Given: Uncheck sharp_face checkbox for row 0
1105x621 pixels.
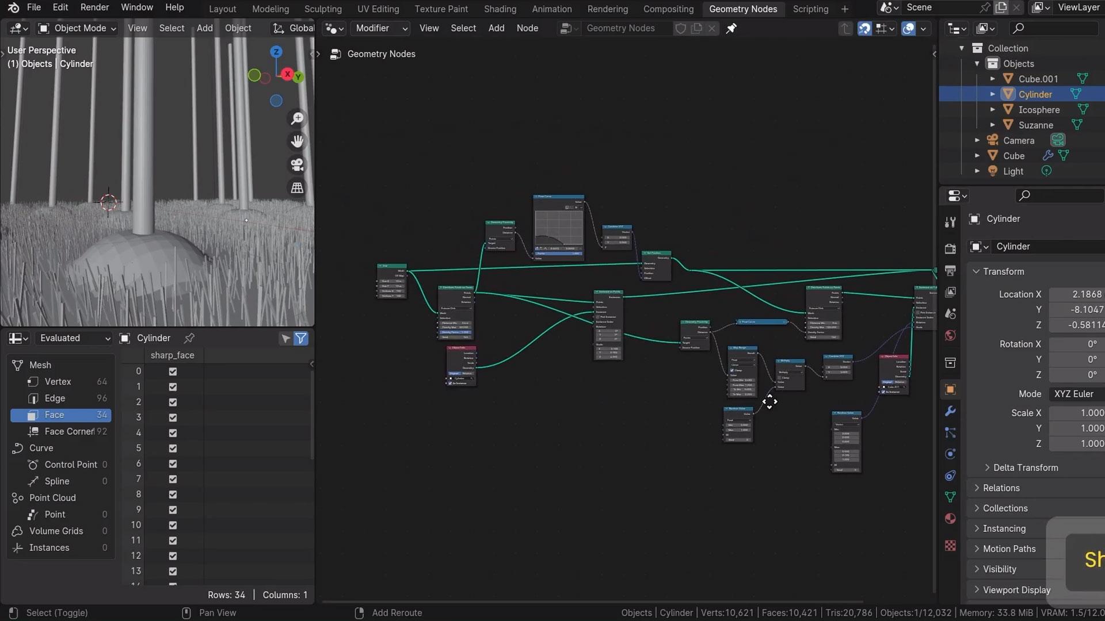Looking at the screenshot, I should pos(173,371).
